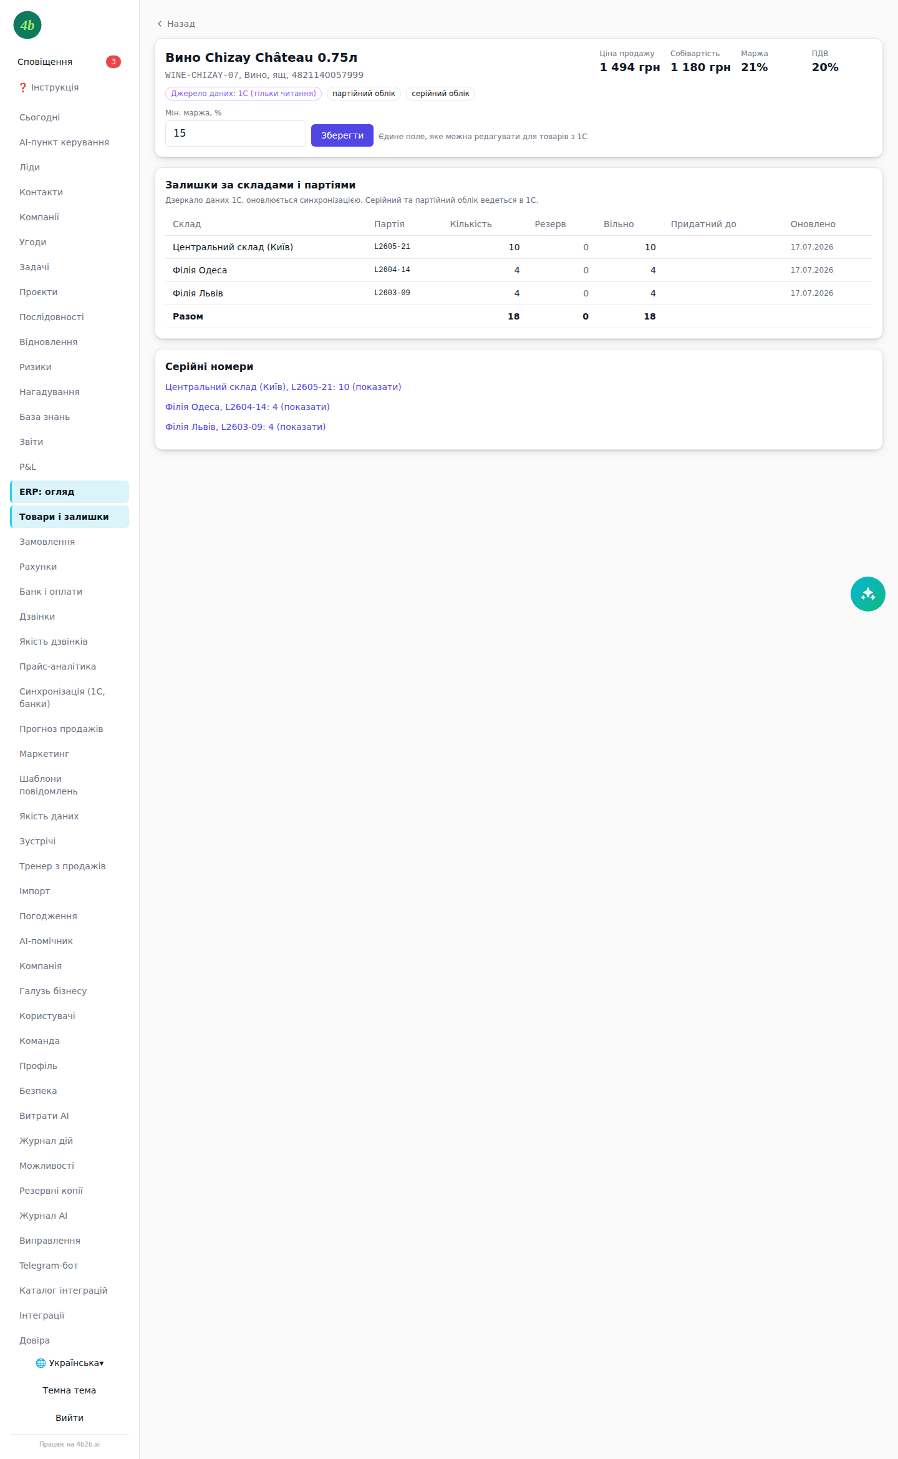
Task: Log out with the Вийти button
Action: pyautogui.click(x=69, y=1418)
